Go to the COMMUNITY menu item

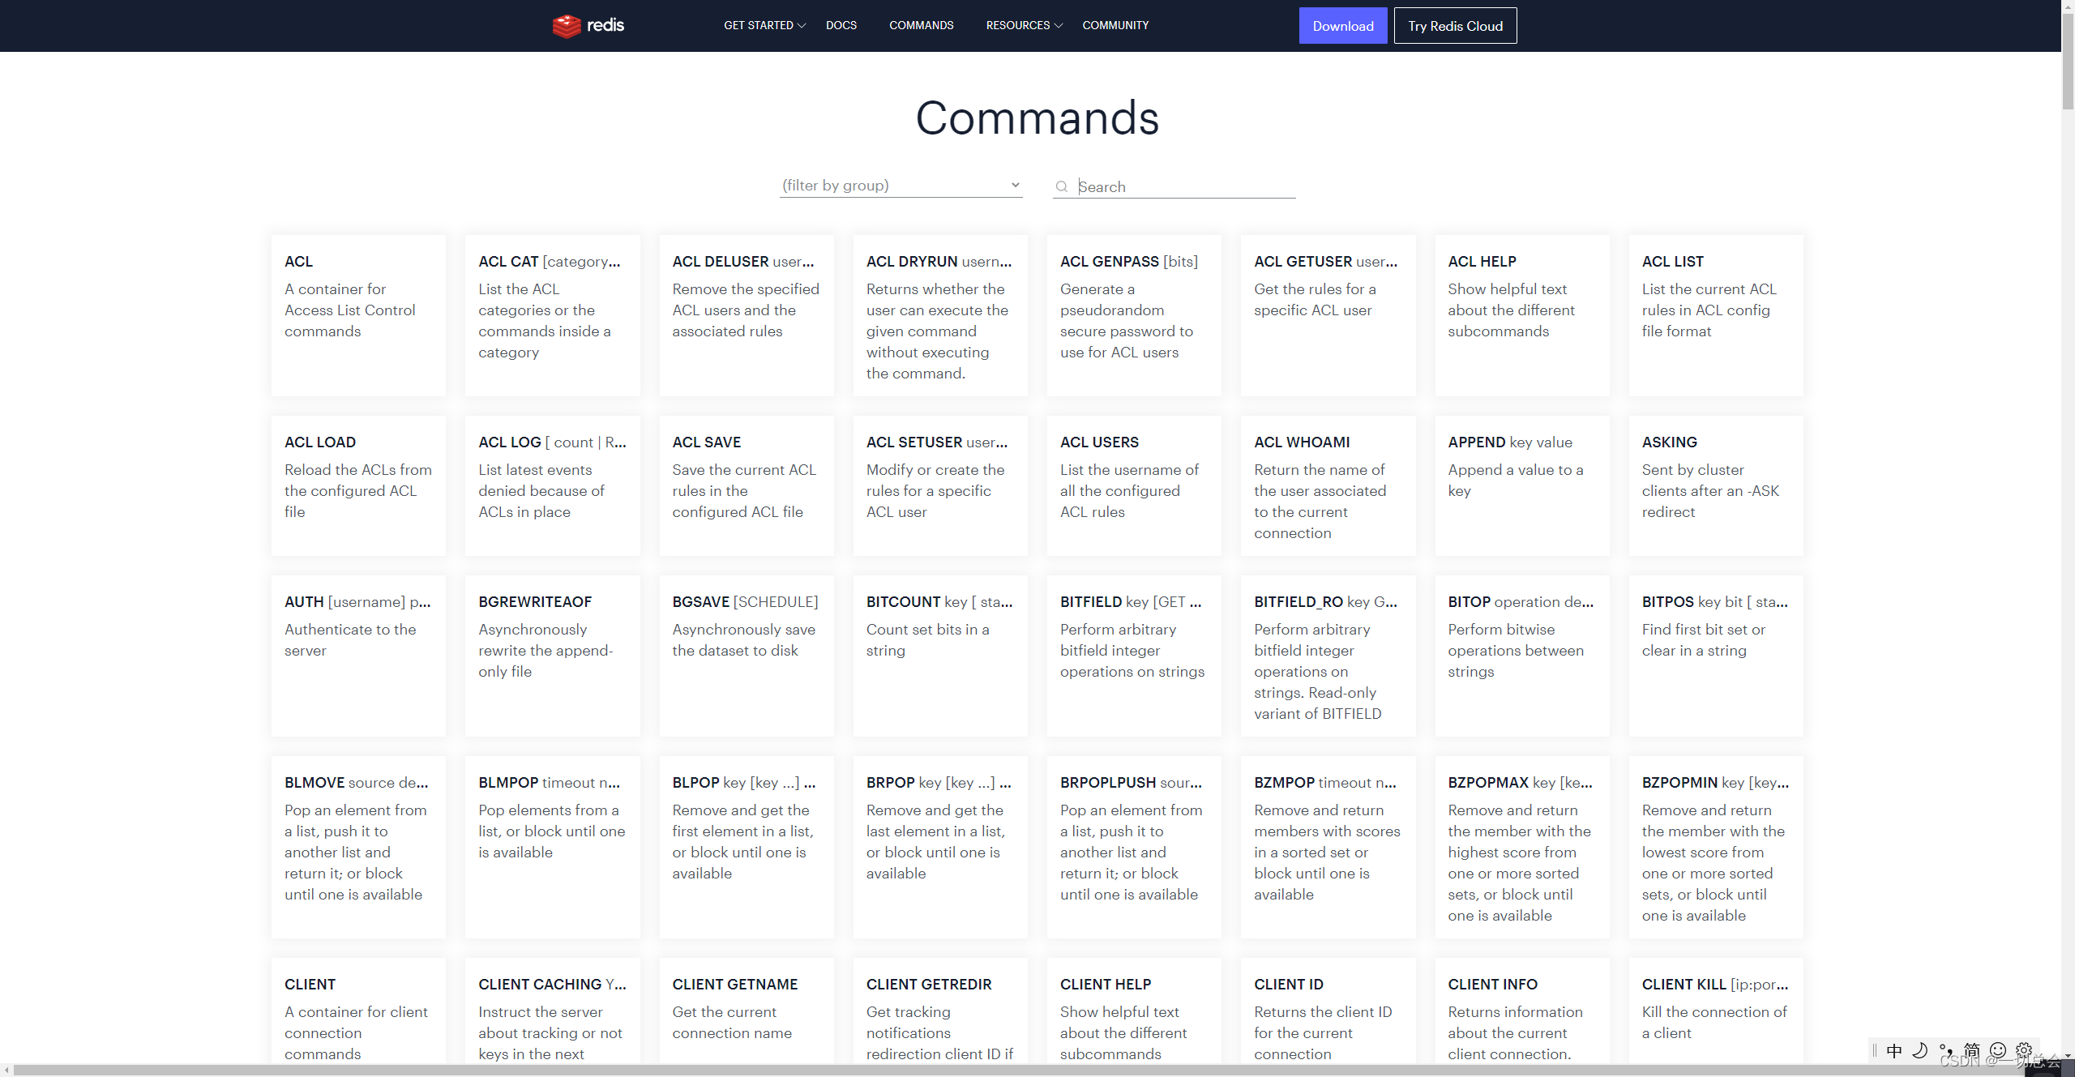[x=1115, y=26]
